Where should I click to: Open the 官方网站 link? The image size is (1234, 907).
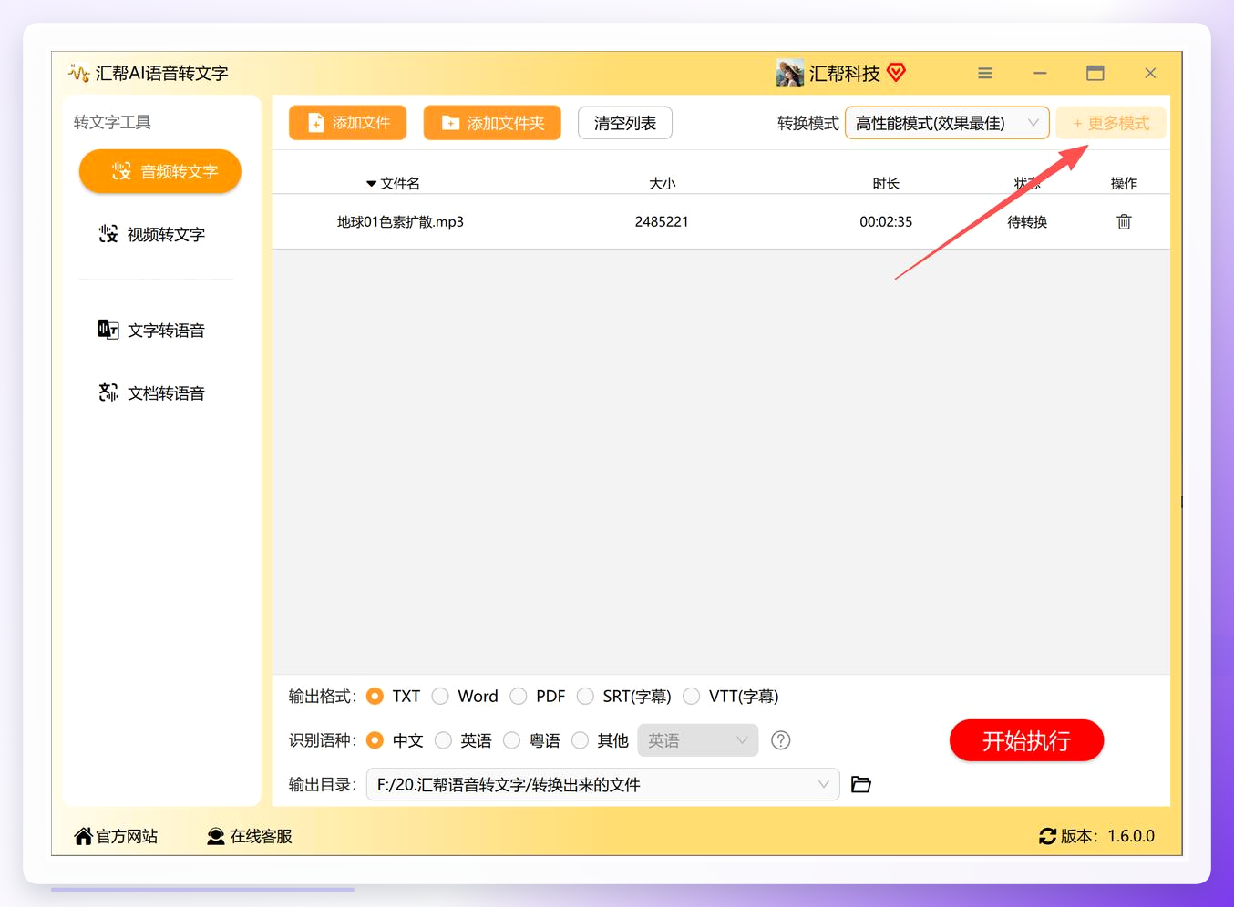coord(116,836)
